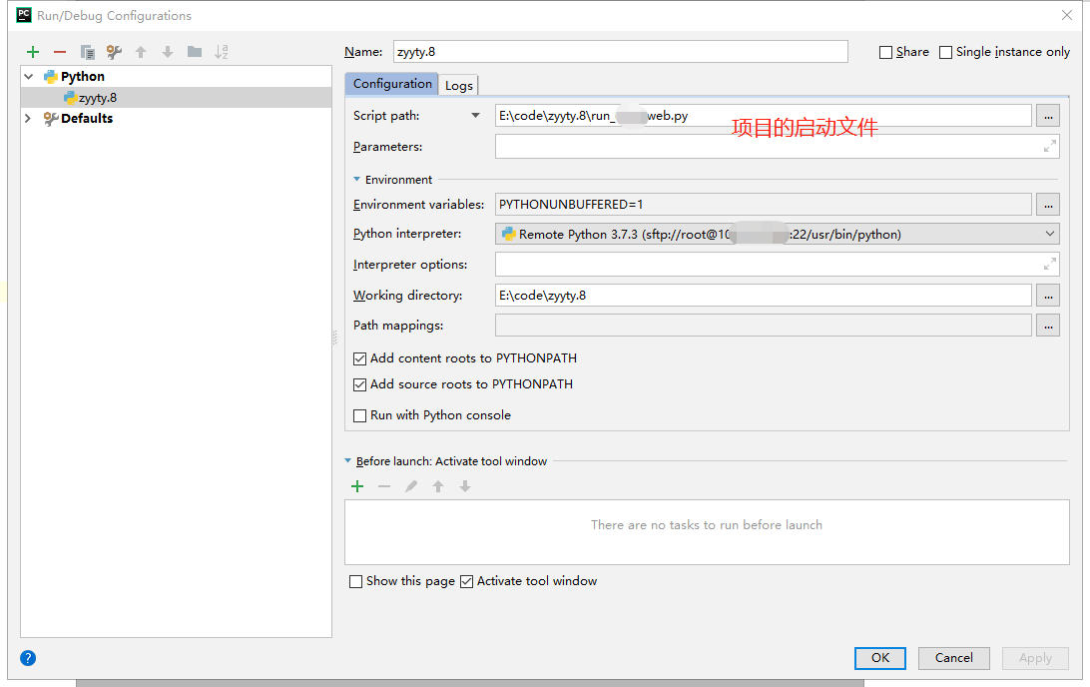Uncheck Add source roots to PYTHONPATH

358,383
